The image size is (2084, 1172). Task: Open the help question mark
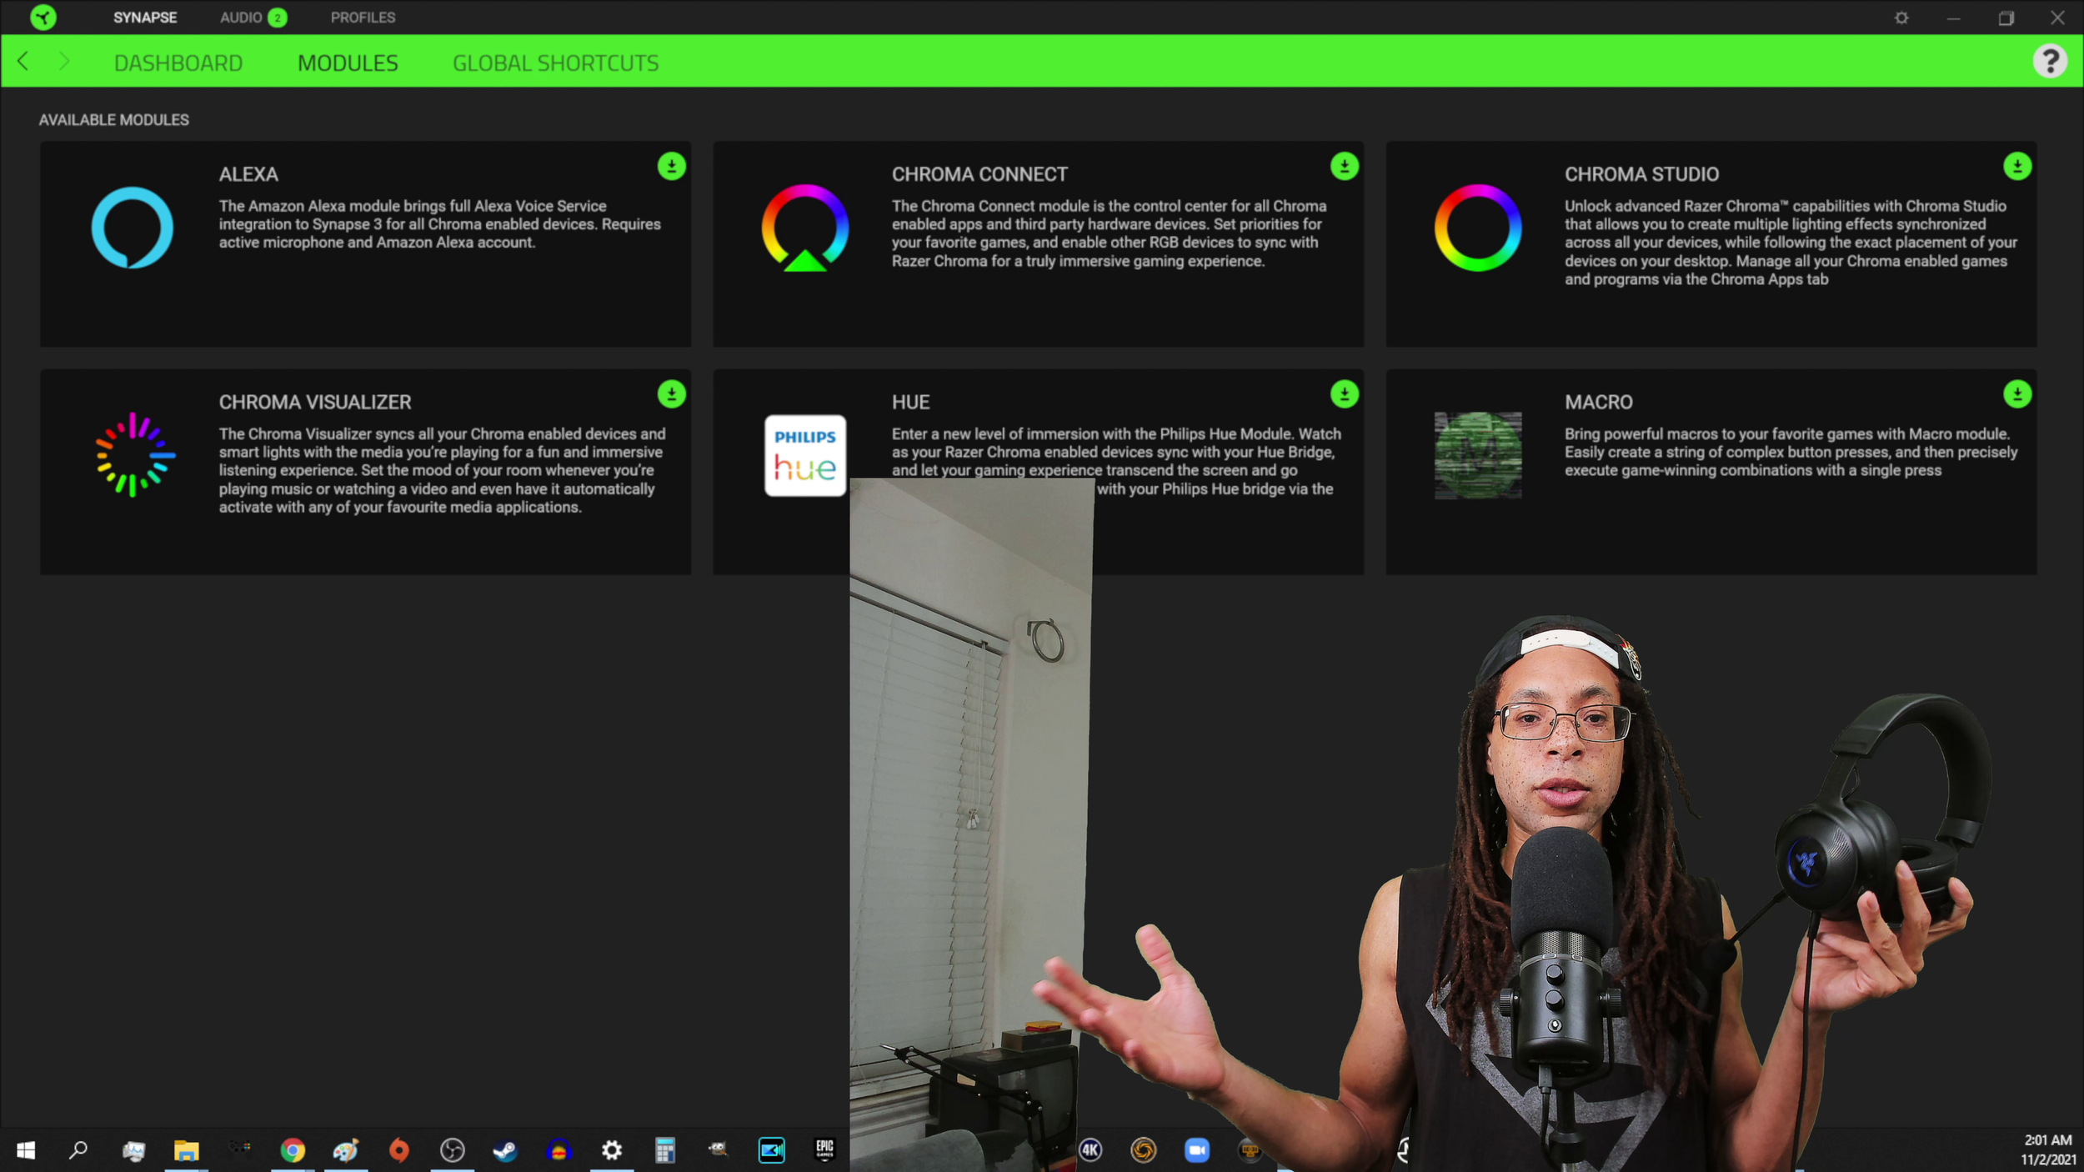click(x=2050, y=61)
